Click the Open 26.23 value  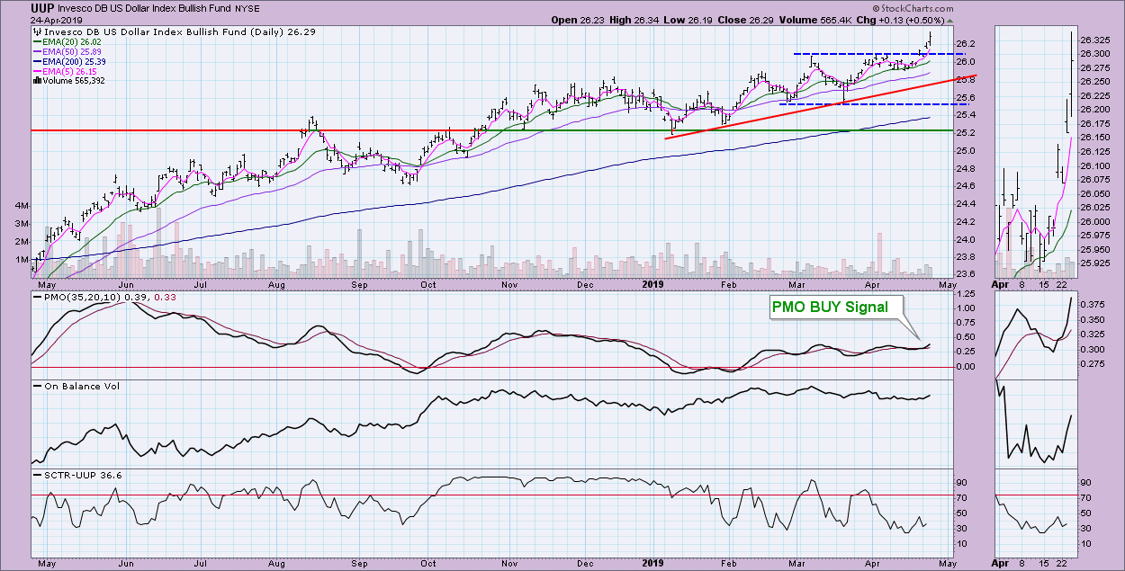tap(576, 20)
